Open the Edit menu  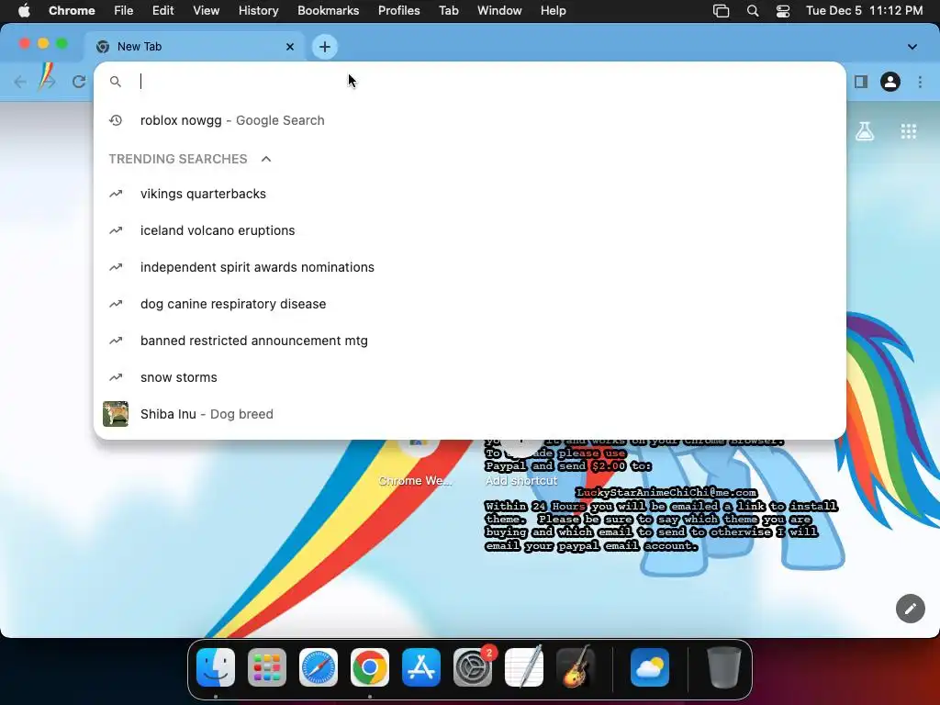click(162, 11)
